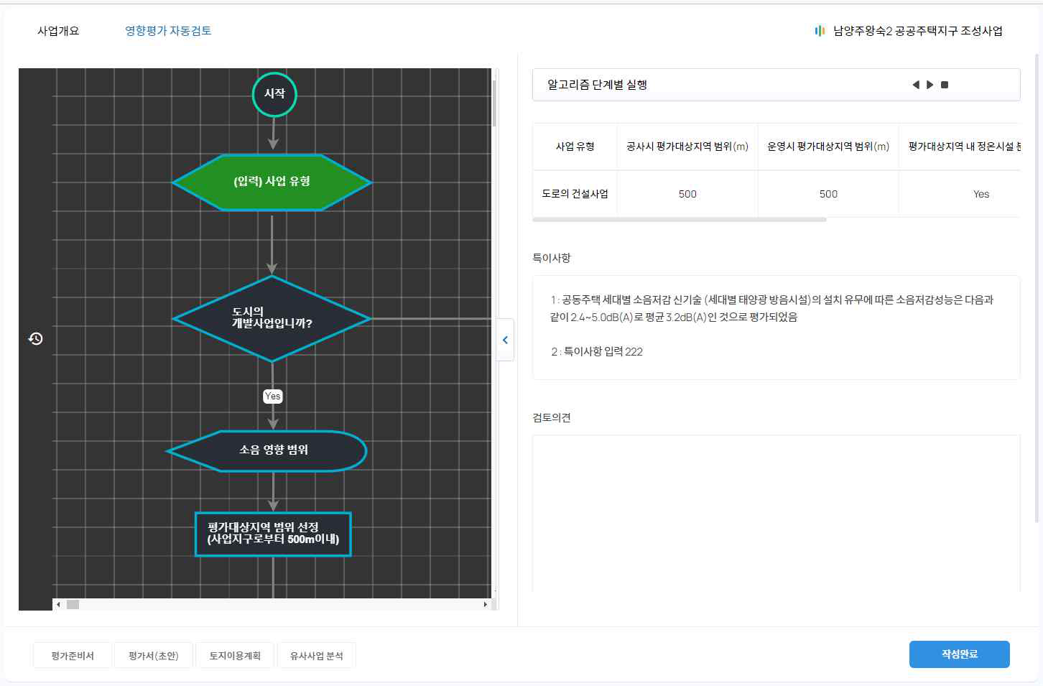The image size is (1043, 686).
Task: Click flowchart horizontal scrollbar left arrow
Action: [58, 605]
